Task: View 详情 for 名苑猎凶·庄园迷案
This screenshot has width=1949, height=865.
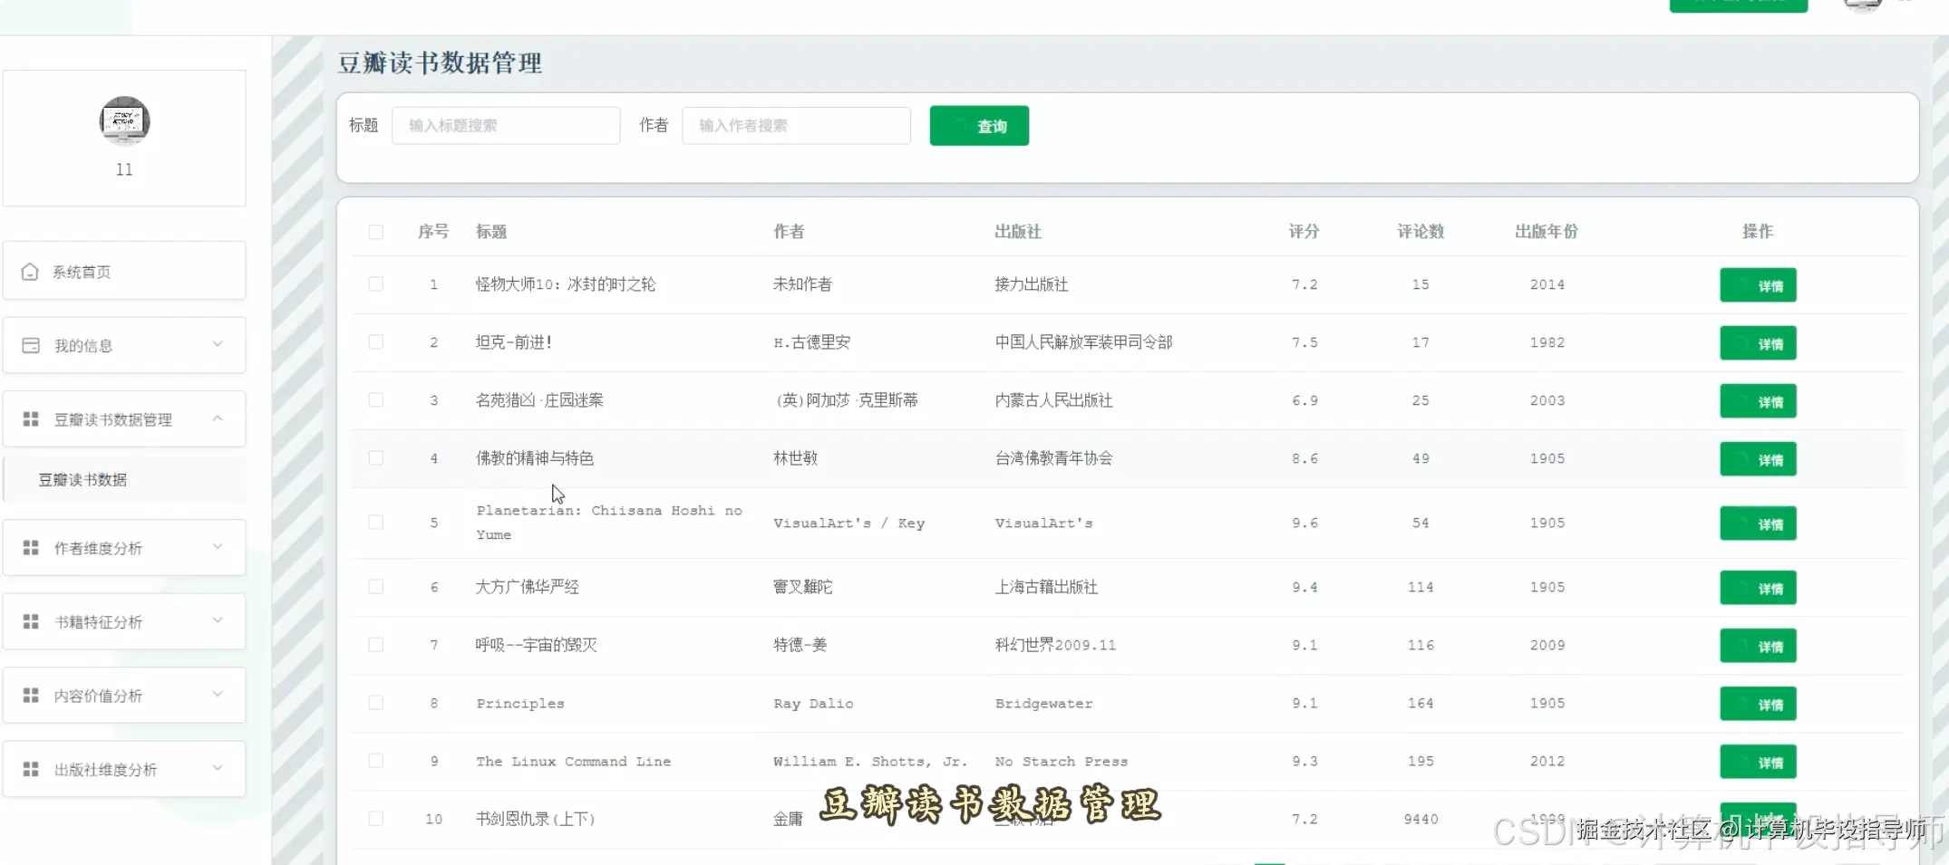Action: pyautogui.click(x=1758, y=401)
